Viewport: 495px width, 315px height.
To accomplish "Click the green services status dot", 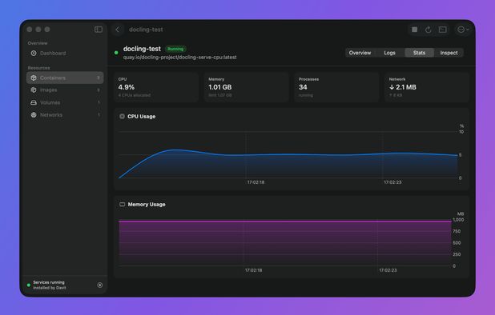I will [29, 285].
